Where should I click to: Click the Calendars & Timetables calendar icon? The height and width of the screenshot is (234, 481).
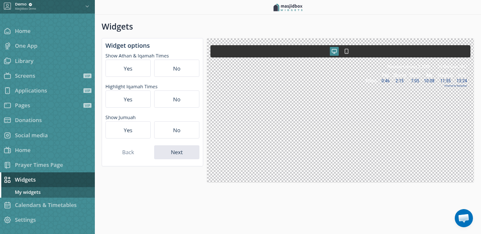click(7, 205)
